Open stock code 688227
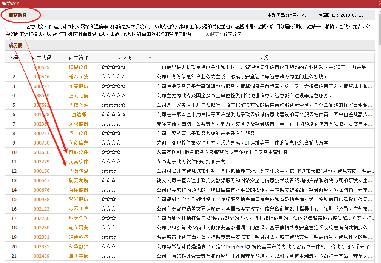 (42, 86)
